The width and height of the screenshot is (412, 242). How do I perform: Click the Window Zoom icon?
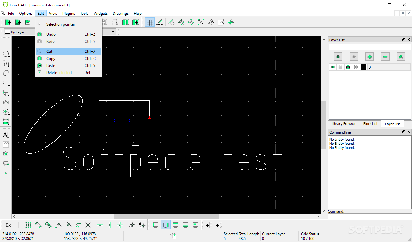[221, 22]
